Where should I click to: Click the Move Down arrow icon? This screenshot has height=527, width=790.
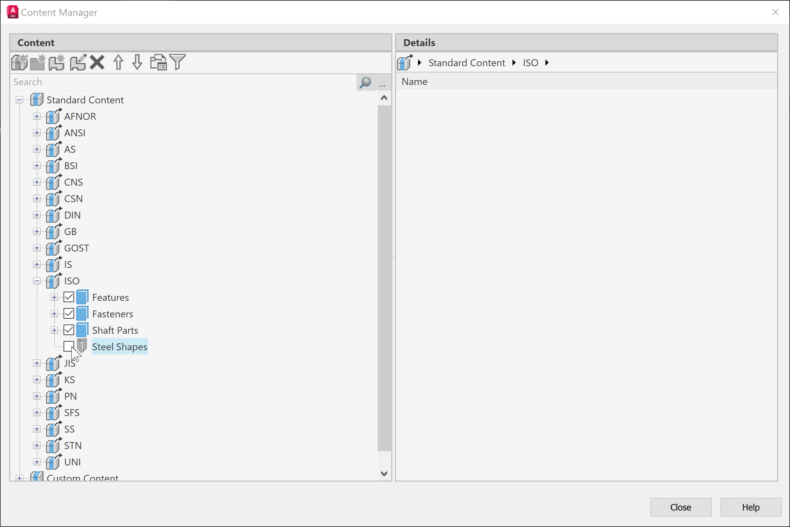click(x=137, y=63)
